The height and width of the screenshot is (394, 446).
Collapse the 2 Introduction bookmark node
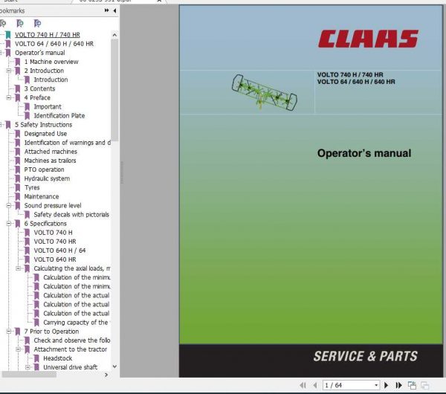pos(9,71)
